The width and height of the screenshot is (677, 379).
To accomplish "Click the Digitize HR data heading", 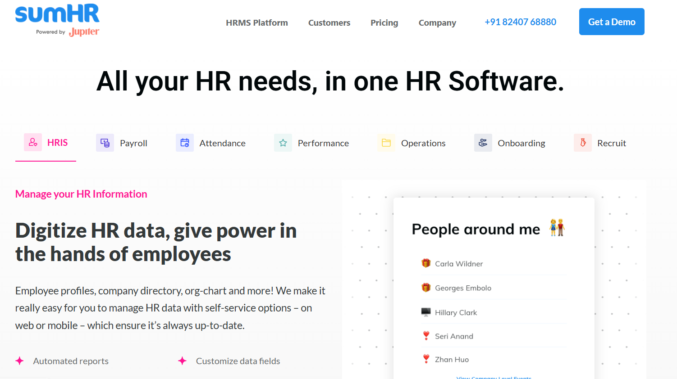I will pos(156,242).
